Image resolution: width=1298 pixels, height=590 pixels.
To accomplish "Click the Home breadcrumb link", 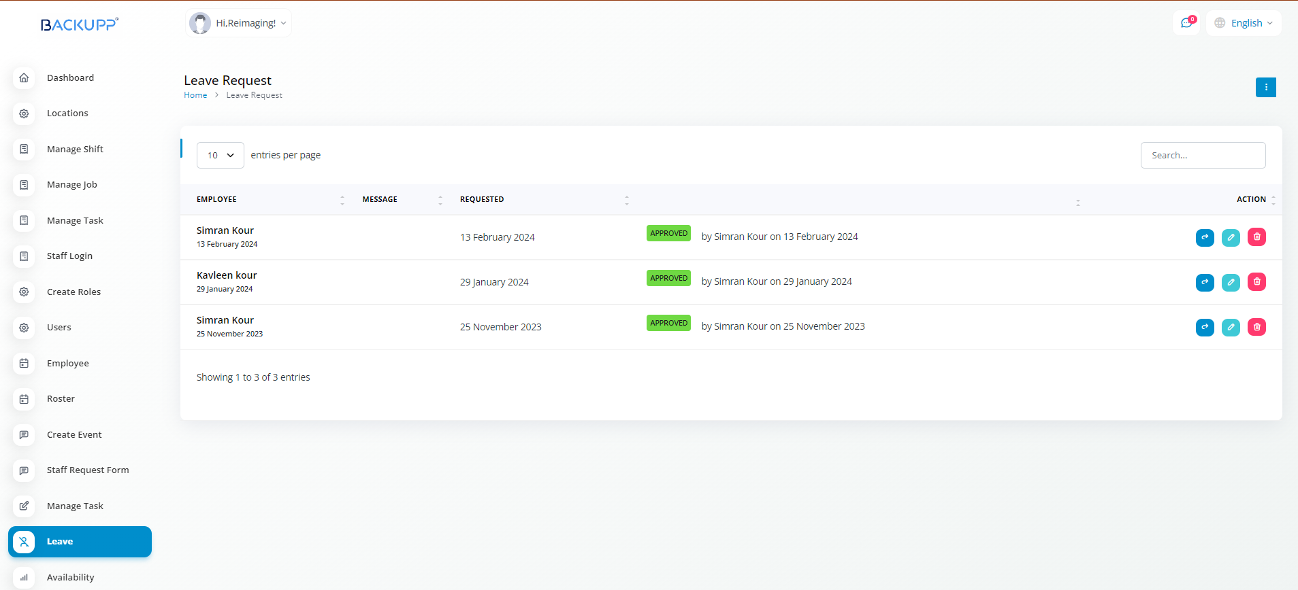I will (x=195, y=95).
